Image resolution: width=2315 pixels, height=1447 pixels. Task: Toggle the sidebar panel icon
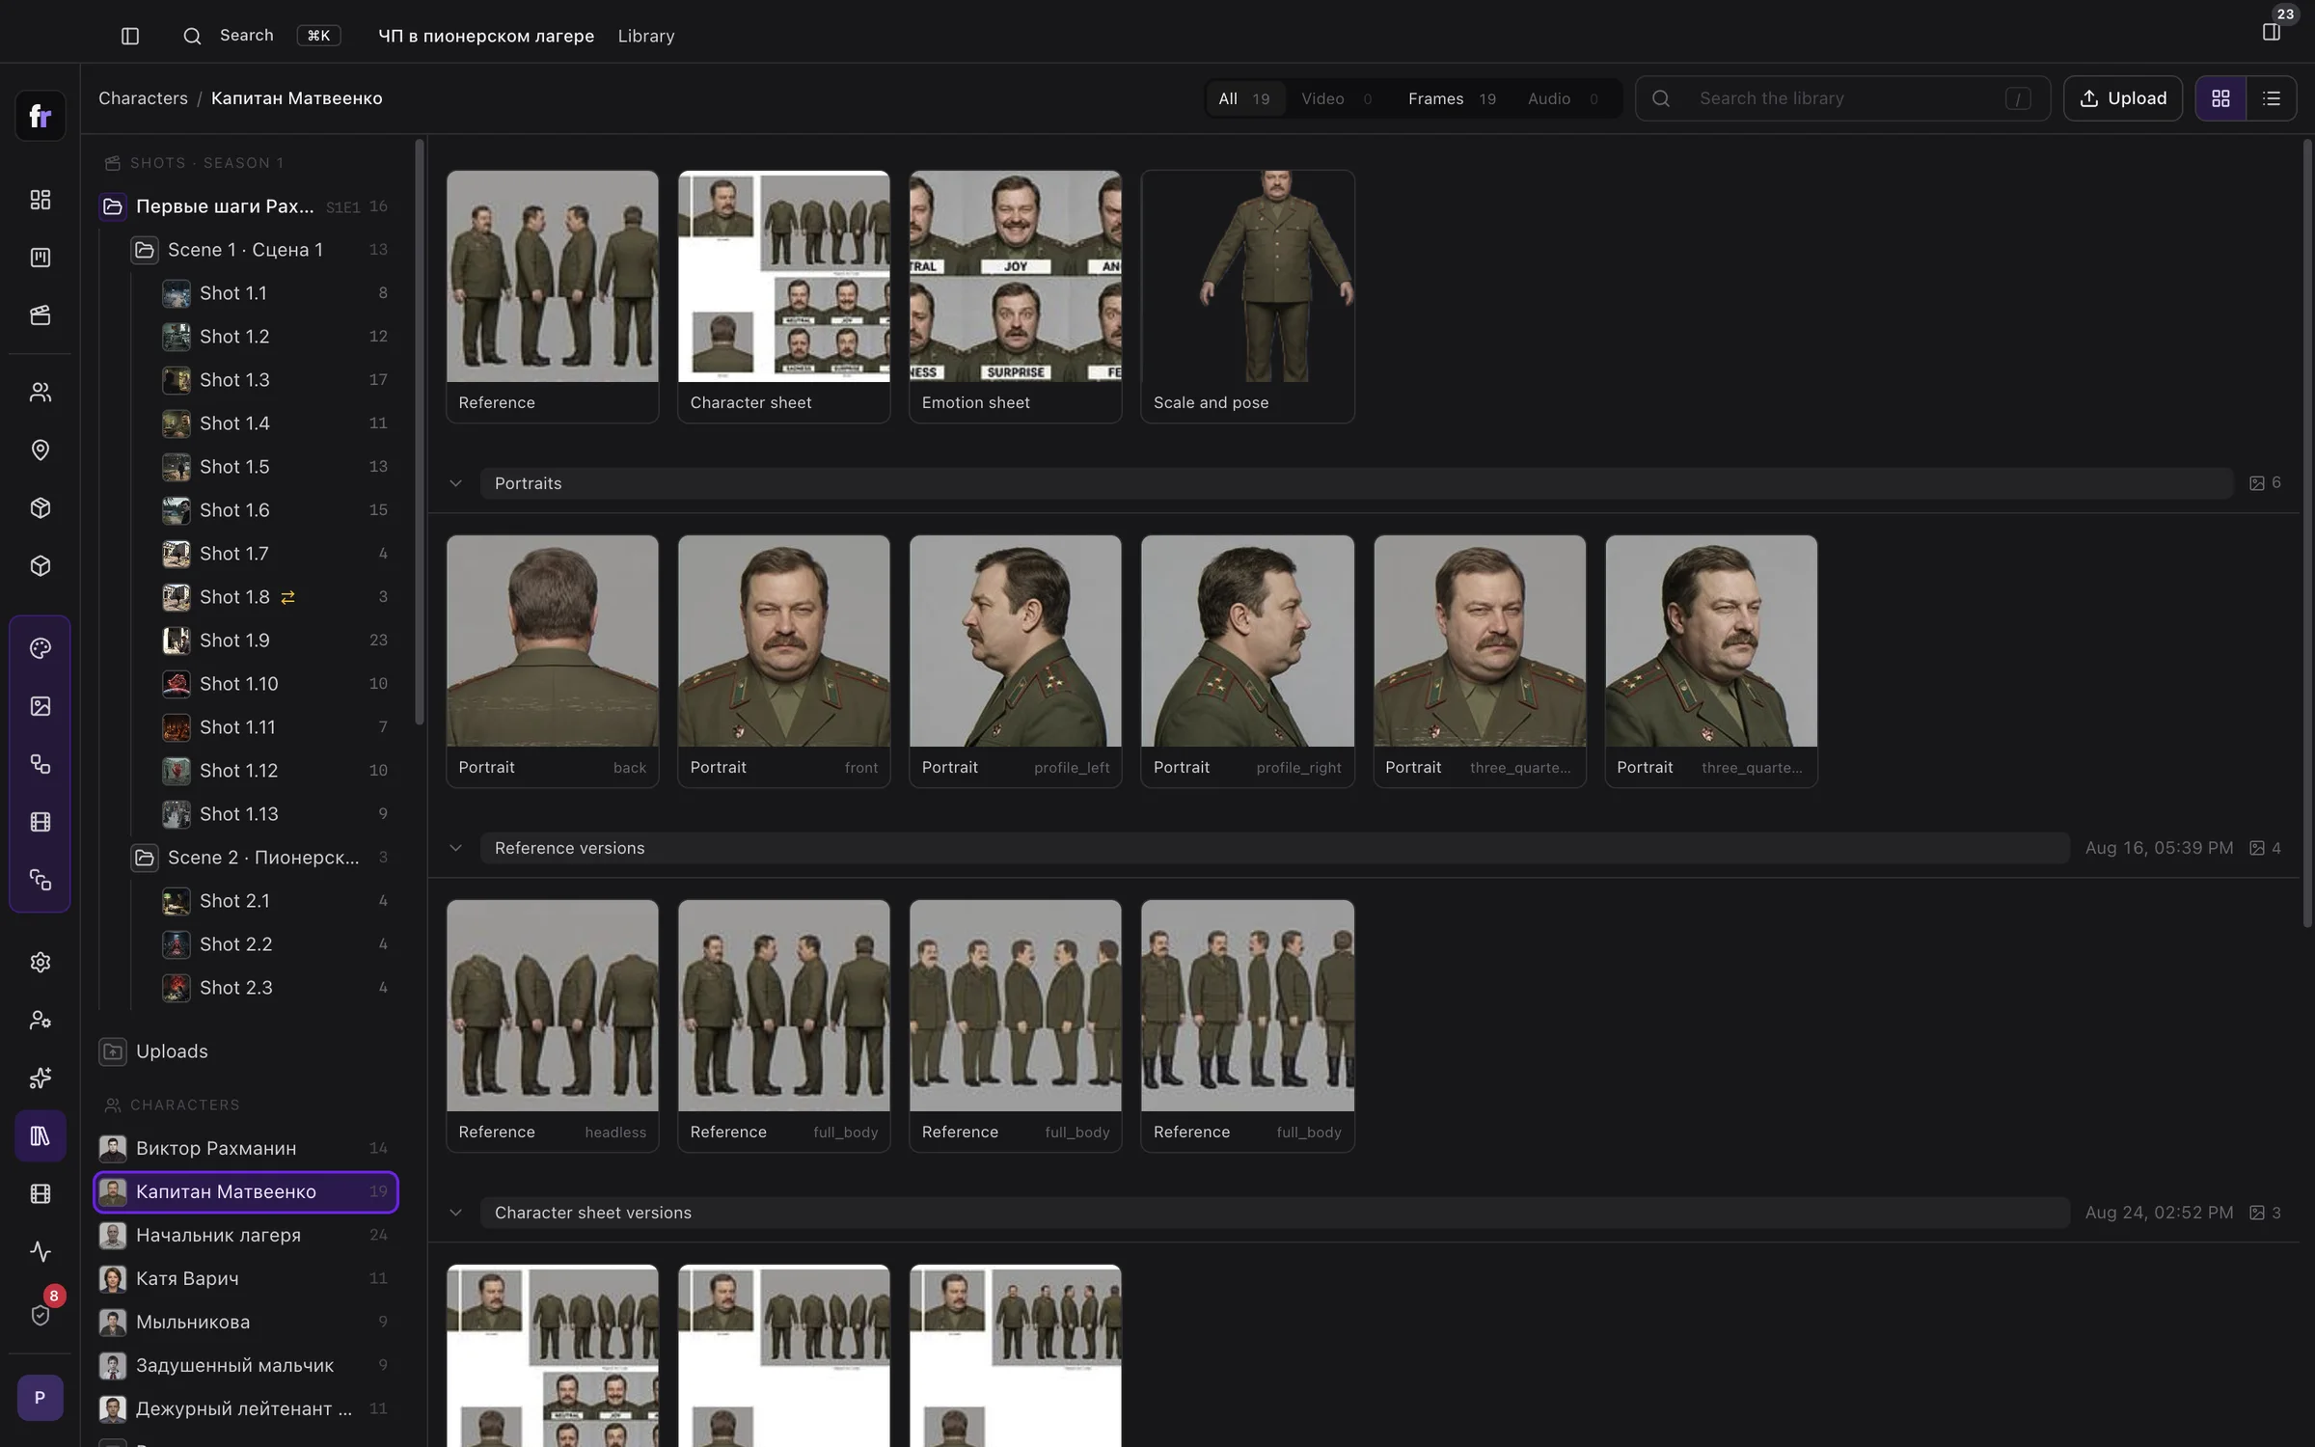[130, 36]
